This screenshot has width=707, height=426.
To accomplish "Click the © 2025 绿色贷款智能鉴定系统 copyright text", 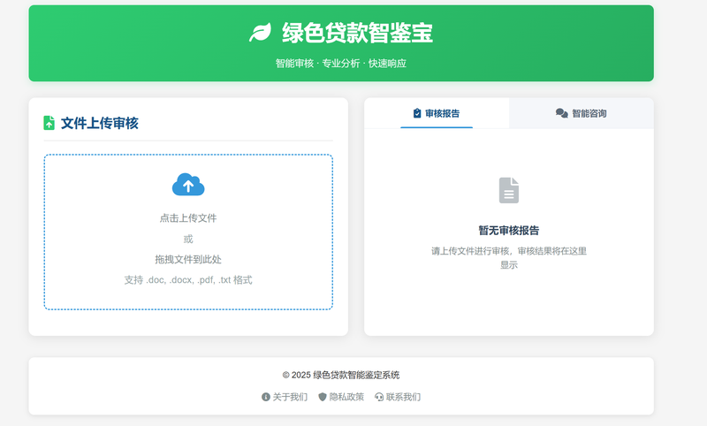I will click(x=341, y=375).
